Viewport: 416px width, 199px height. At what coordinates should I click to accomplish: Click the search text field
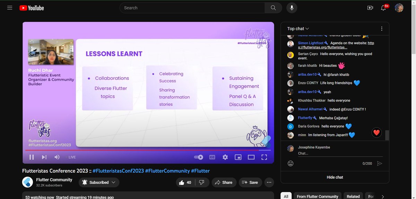click(x=192, y=8)
